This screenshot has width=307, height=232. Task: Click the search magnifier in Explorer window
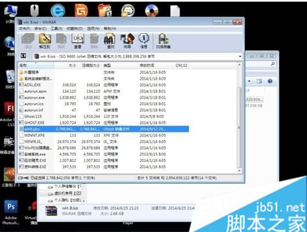point(273,64)
